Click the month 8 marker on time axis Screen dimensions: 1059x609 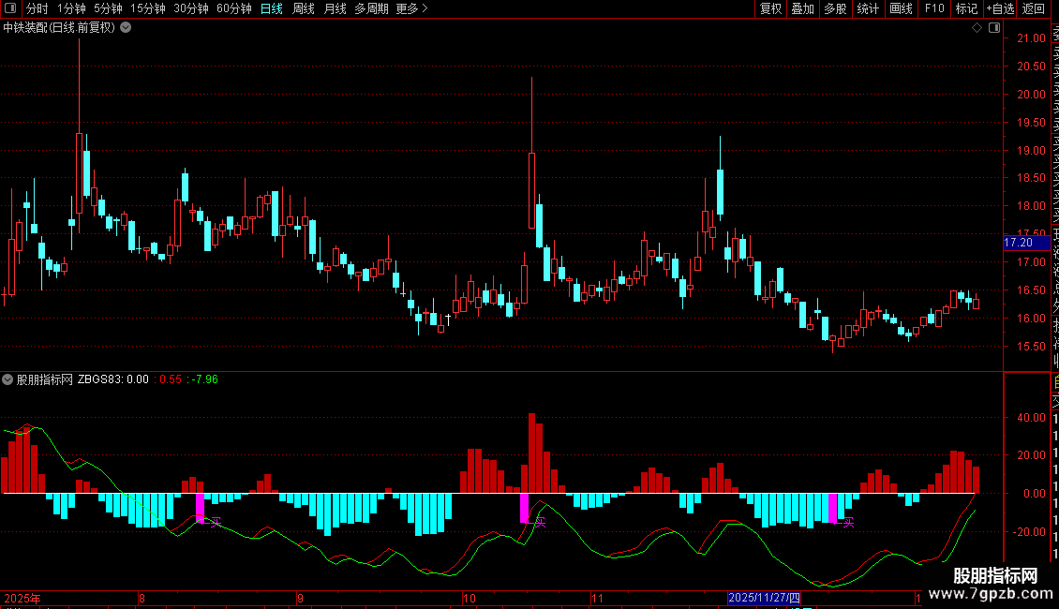click(x=142, y=598)
